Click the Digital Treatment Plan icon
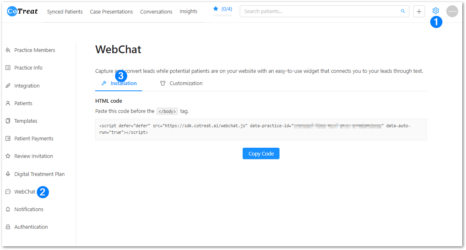466x250 pixels. point(8,174)
